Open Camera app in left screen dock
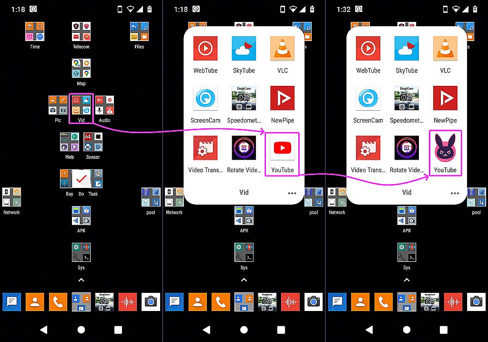 coord(151,302)
